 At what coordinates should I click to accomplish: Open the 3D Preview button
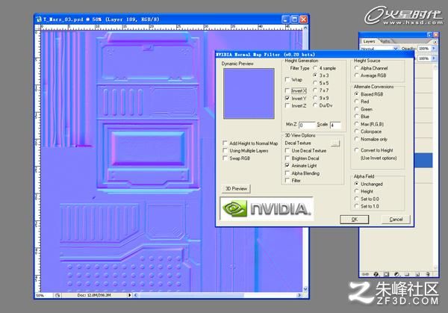click(236, 189)
